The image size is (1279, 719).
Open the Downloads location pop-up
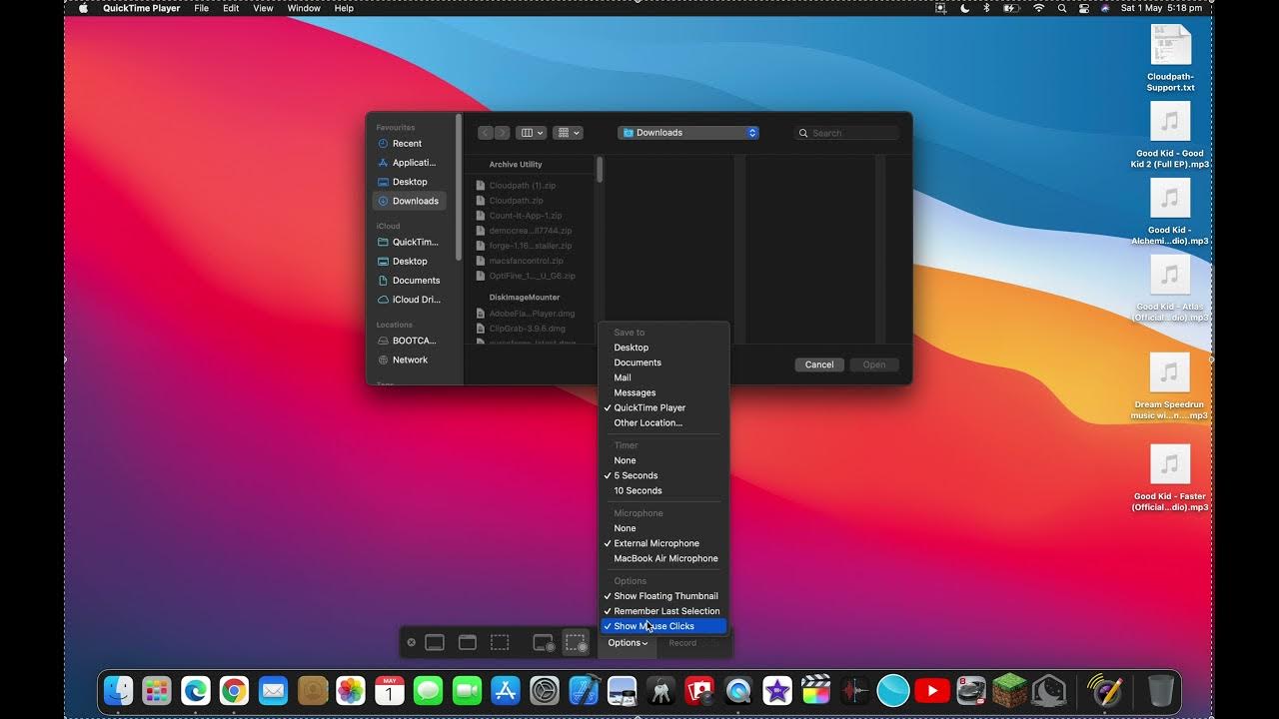688,133
